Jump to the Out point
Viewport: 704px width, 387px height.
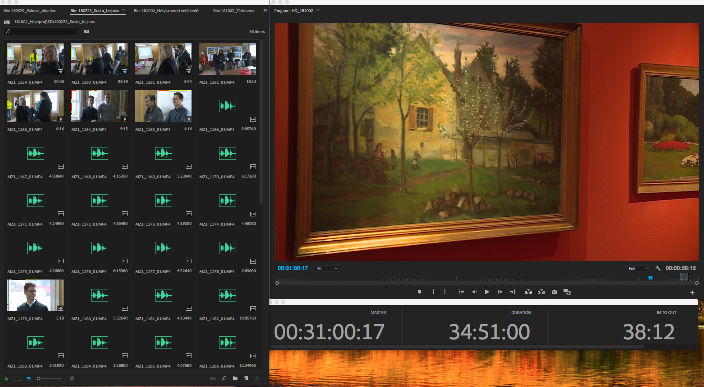click(x=512, y=292)
